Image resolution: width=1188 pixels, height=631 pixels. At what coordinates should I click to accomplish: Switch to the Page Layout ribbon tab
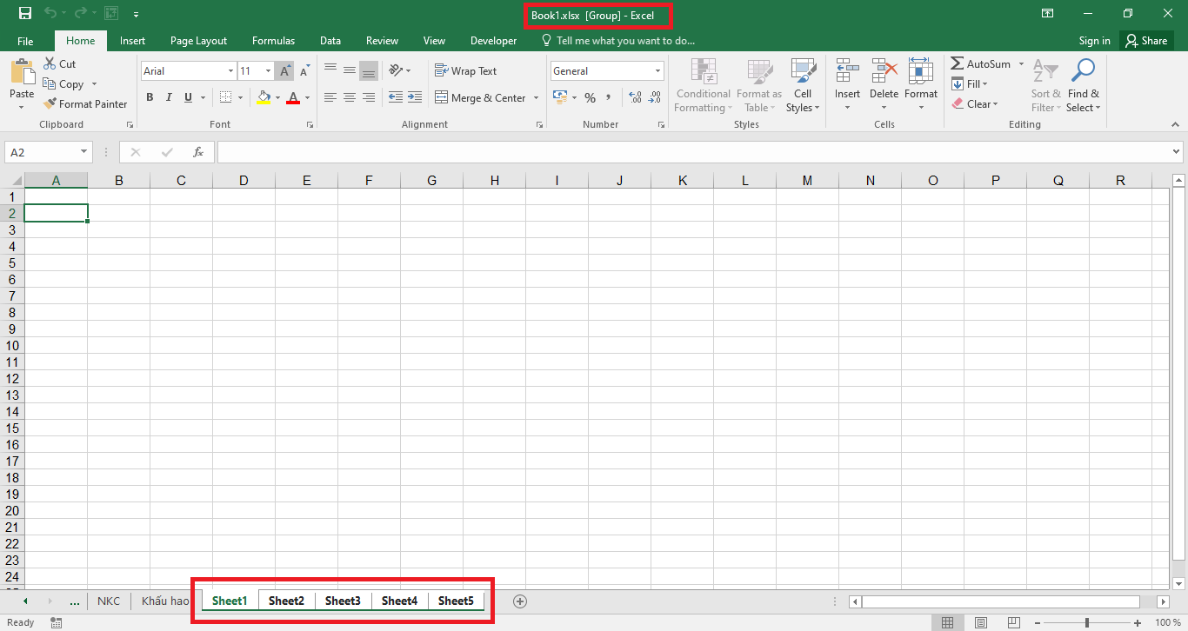point(198,41)
